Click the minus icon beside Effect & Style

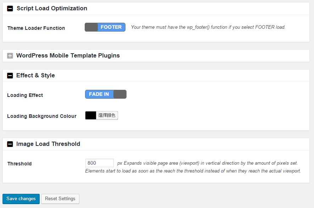pos(10,76)
